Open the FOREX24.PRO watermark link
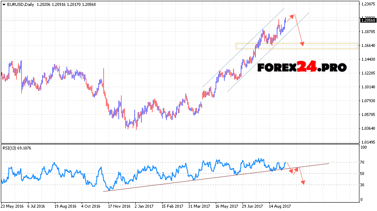The width and height of the screenshot is (377, 211). click(x=302, y=67)
